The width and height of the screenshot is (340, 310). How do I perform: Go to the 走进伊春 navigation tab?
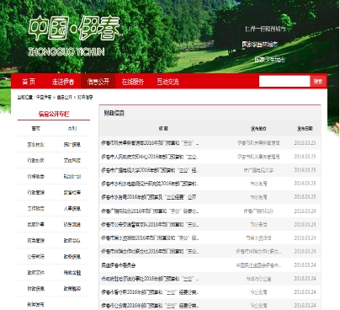[63, 82]
